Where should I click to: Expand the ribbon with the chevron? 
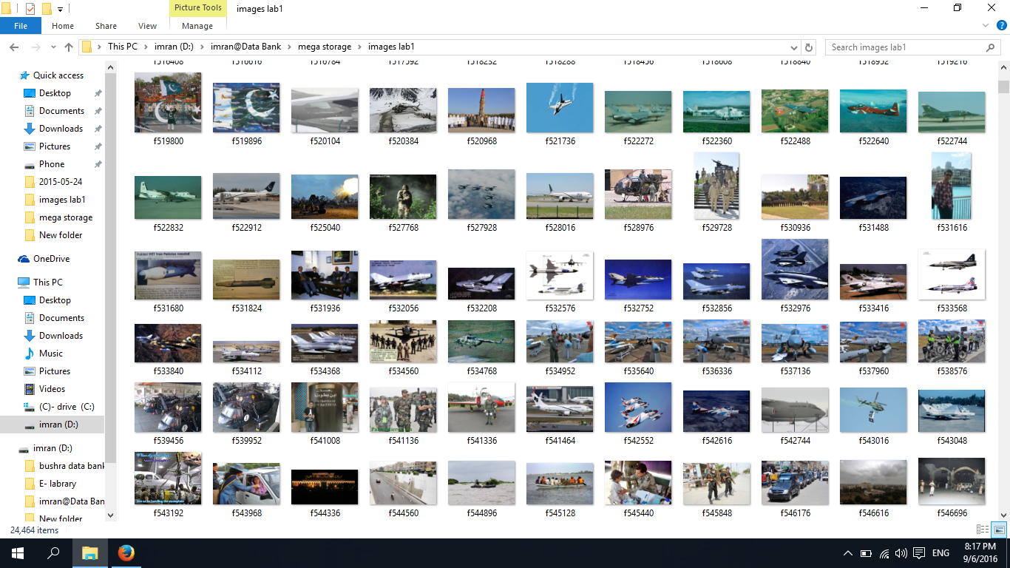click(985, 26)
